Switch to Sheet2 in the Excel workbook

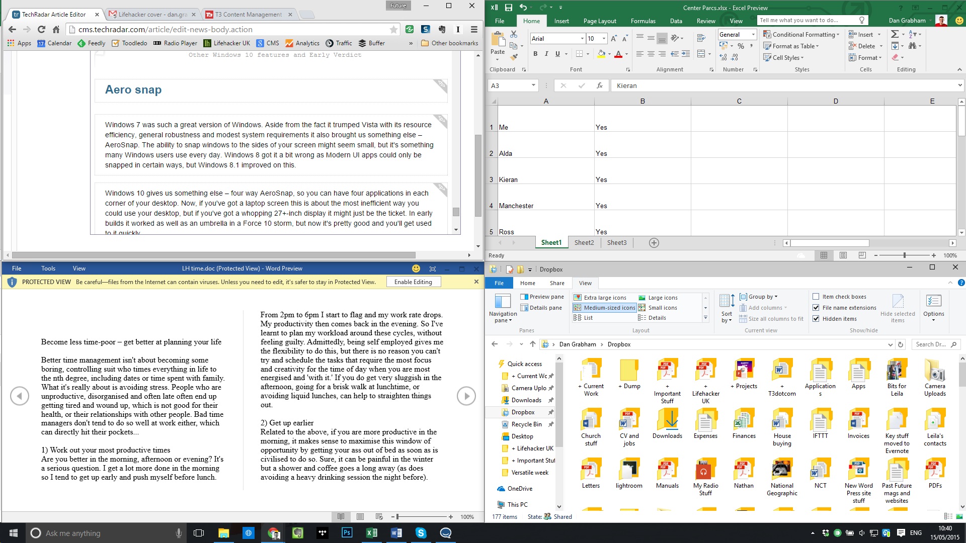tap(584, 242)
